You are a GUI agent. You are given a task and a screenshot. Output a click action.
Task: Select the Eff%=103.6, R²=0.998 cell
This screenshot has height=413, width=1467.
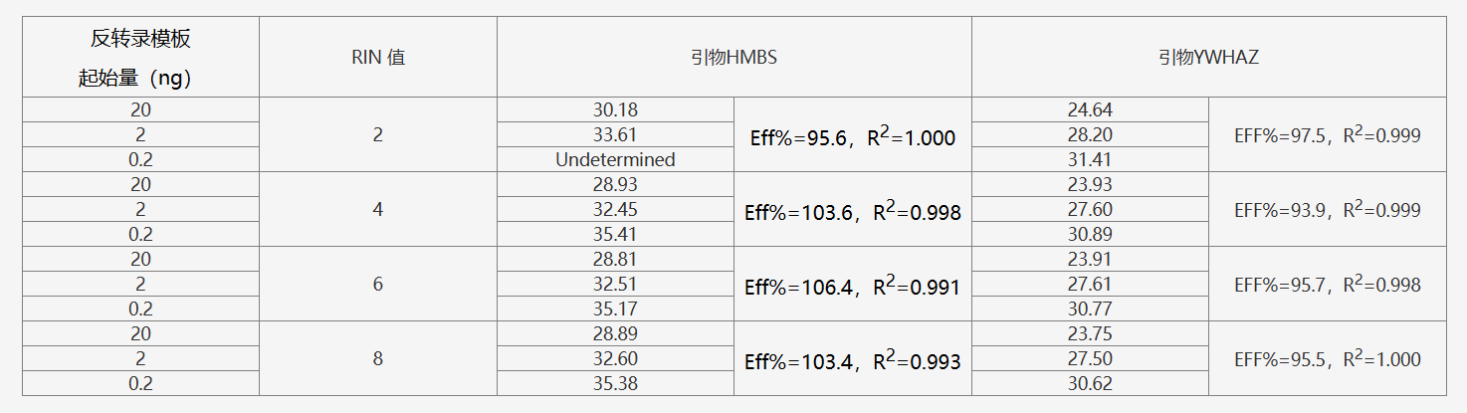852,211
